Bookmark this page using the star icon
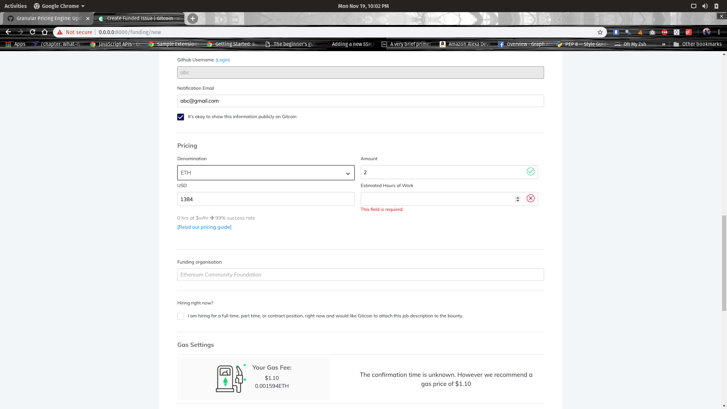 600,32
